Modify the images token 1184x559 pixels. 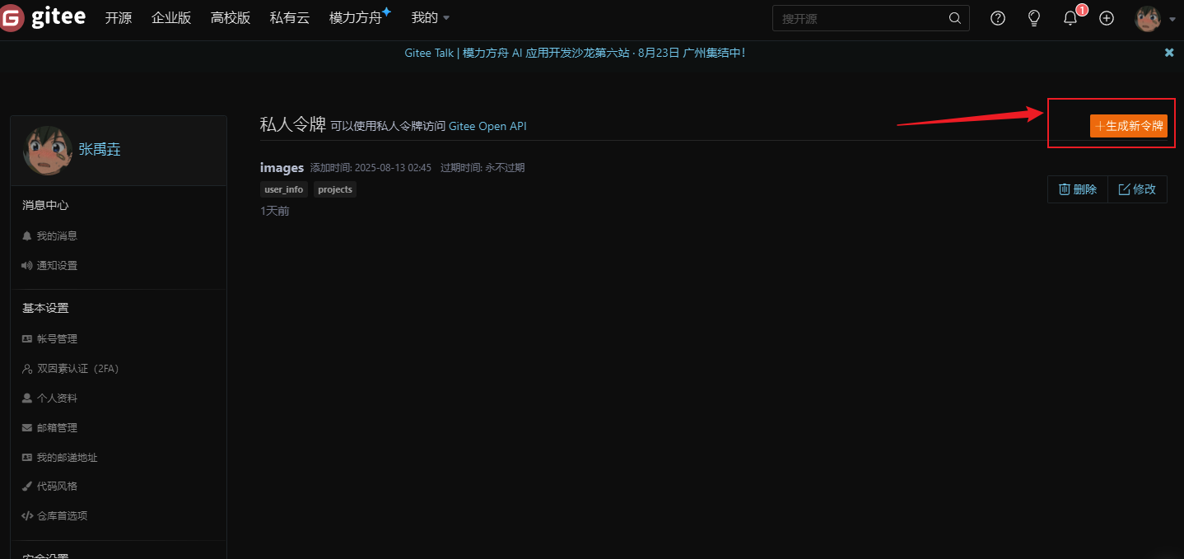[x=1137, y=189]
